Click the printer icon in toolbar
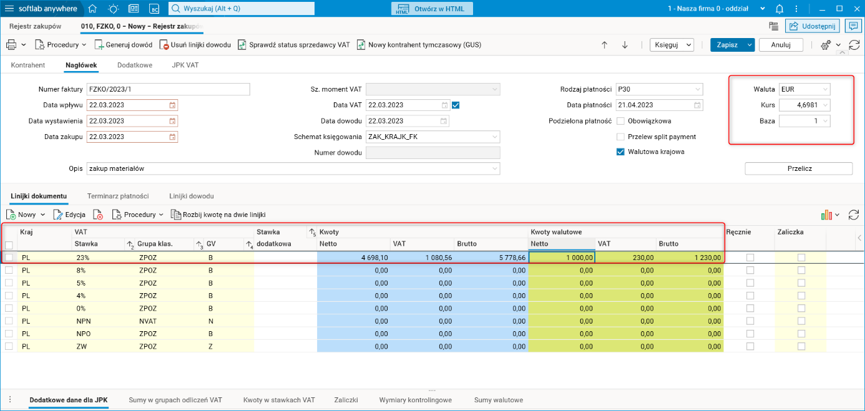The height and width of the screenshot is (411, 865). point(11,45)
